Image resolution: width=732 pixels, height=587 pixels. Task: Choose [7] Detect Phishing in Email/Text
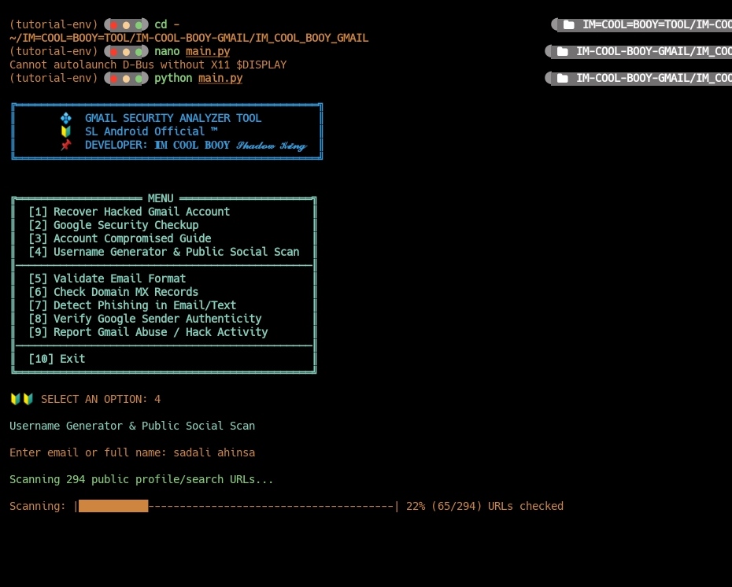click(132, 305)
